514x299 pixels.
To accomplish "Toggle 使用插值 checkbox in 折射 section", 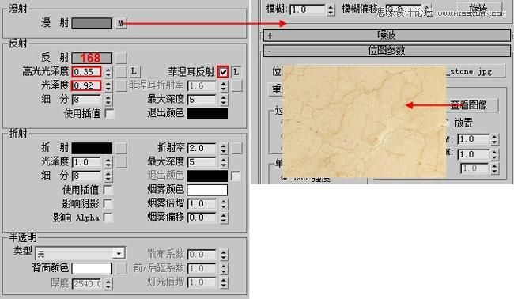I will 108,190.
